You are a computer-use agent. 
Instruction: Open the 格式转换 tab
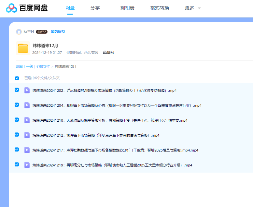160,8
